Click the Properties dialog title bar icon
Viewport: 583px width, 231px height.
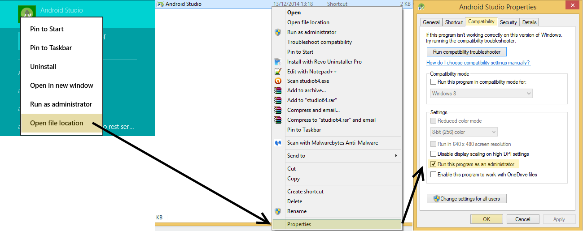[x=421, y=7]
